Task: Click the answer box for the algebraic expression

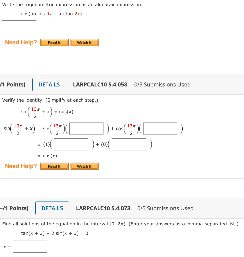Action: pos(19,26)
